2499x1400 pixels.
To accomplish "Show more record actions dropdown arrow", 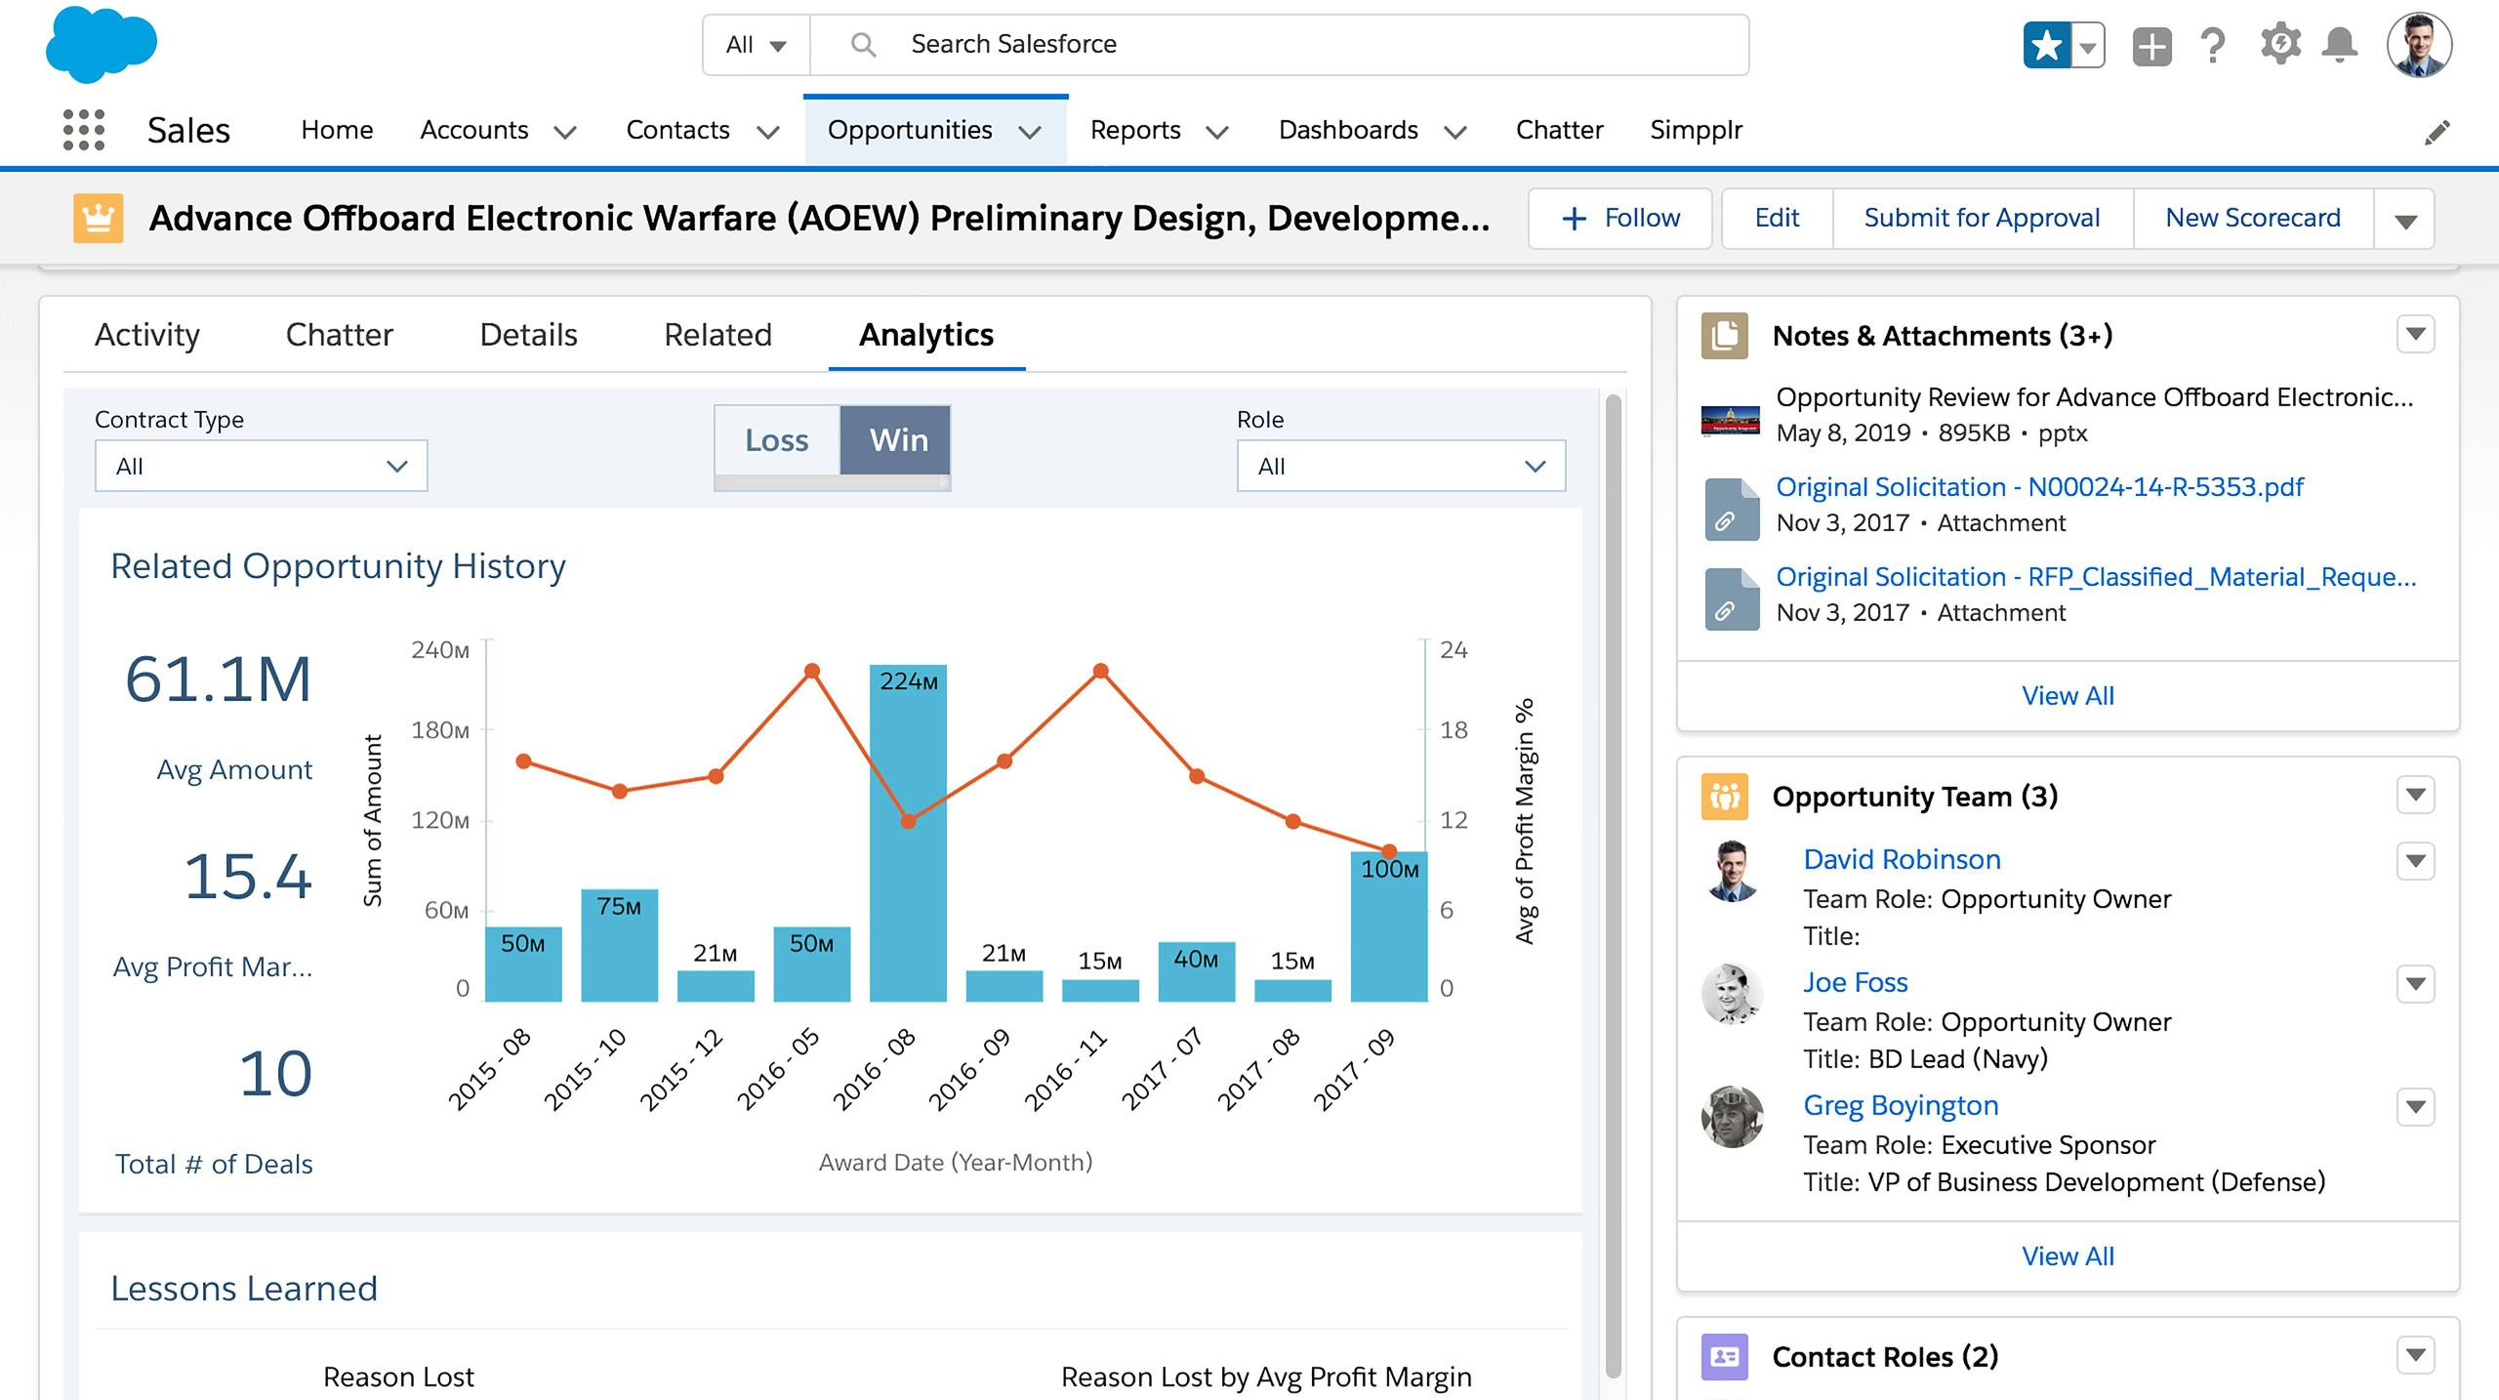I will coord(2405,220).
